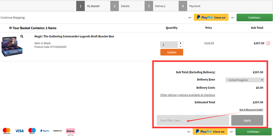Click the quantity input showing 2
Screen dimensions: 273x136
[x=169, y=45]
